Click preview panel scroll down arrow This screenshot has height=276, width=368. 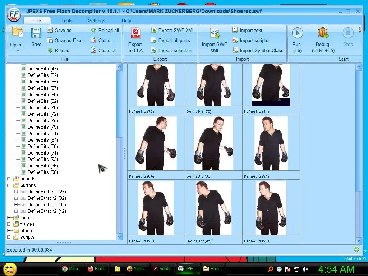(359, 240)
